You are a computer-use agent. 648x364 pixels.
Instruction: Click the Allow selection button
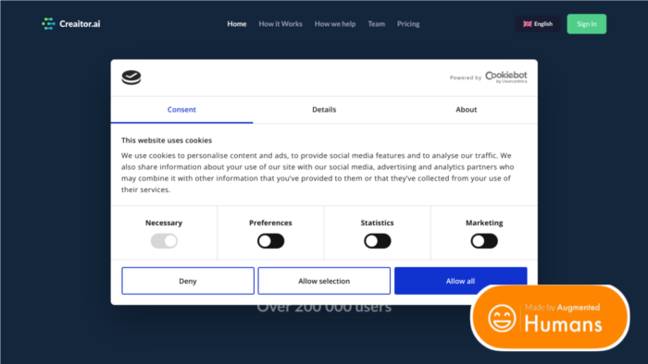[x=324, y=281]
